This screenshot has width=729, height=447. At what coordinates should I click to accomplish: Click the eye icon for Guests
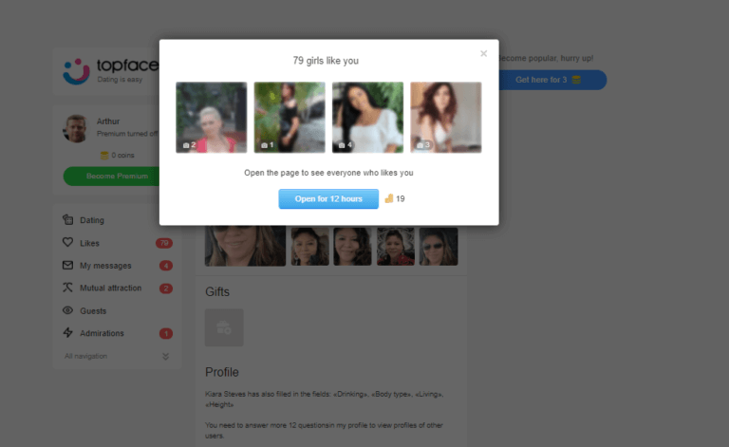[x=67, y=311]
